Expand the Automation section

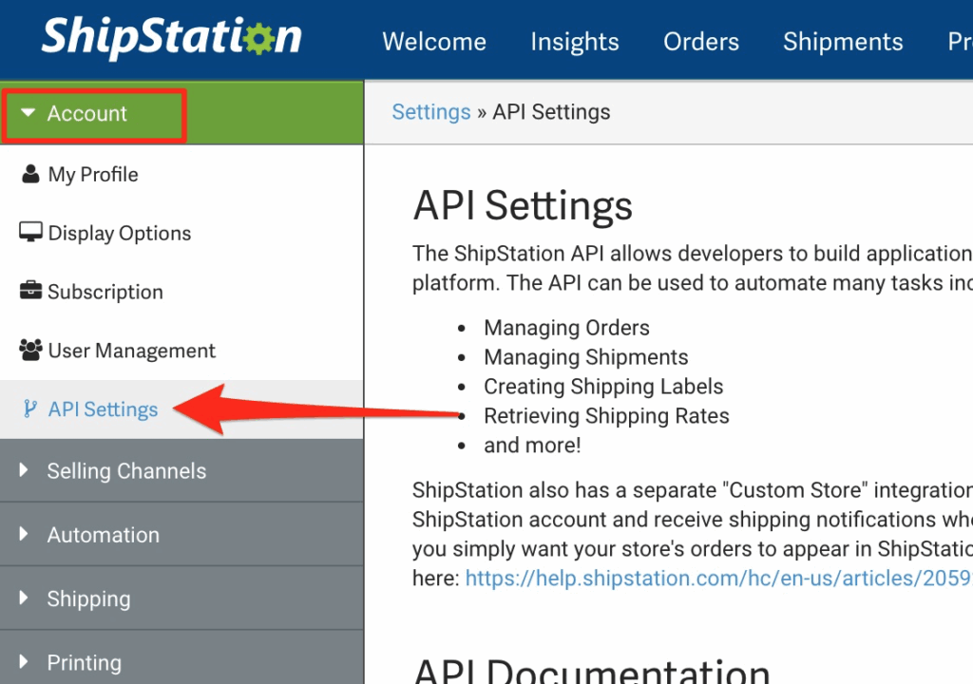click(26, 535)
